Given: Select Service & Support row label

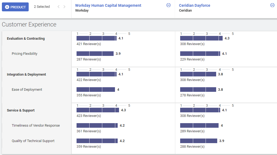Looking at the screenshot, I should 21,110.
